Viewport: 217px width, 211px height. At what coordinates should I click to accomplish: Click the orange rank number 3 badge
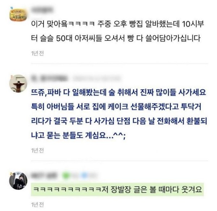point(12,76)
